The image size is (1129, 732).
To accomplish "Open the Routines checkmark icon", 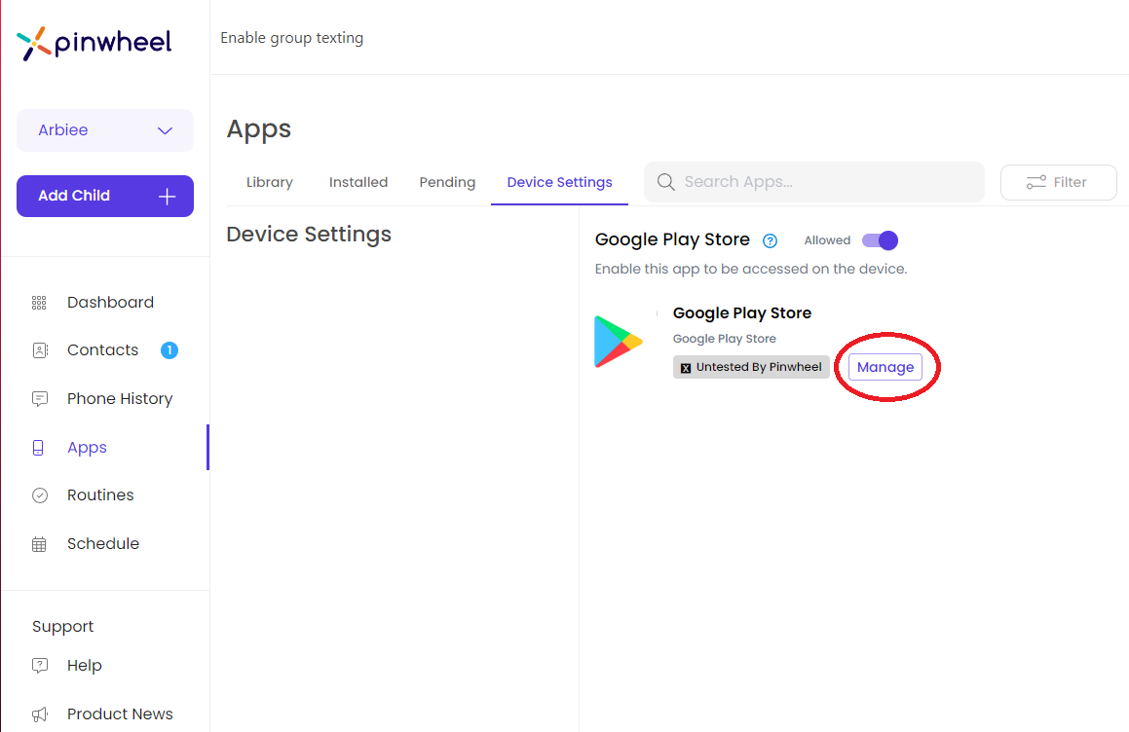I will pos(39,494).
